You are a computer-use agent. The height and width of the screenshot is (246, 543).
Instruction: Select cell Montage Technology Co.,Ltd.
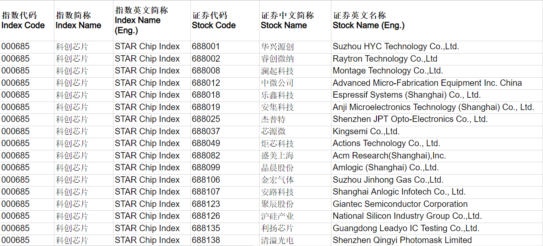click(437, 71)
